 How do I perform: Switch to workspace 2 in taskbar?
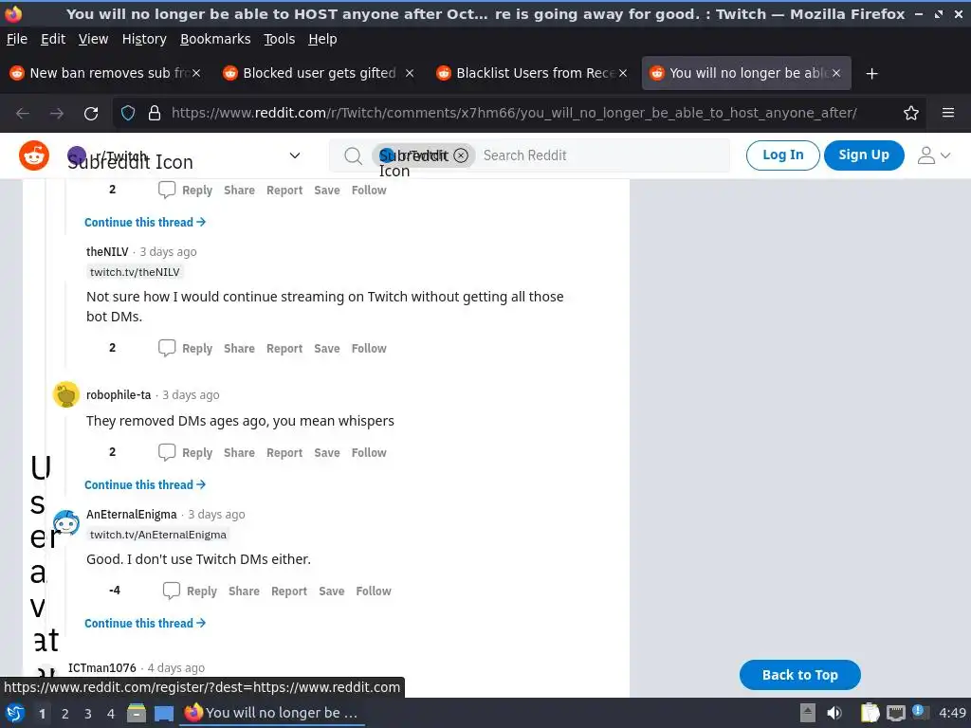pos(64,713)
